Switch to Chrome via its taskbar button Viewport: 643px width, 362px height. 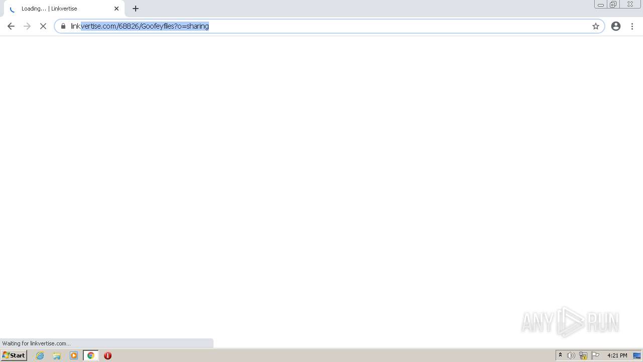tap(91, 355)
